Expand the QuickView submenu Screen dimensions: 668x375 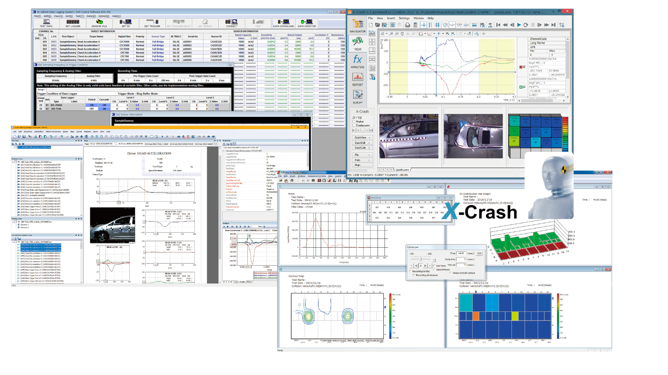pyautogui.click(x=362, y=137)
